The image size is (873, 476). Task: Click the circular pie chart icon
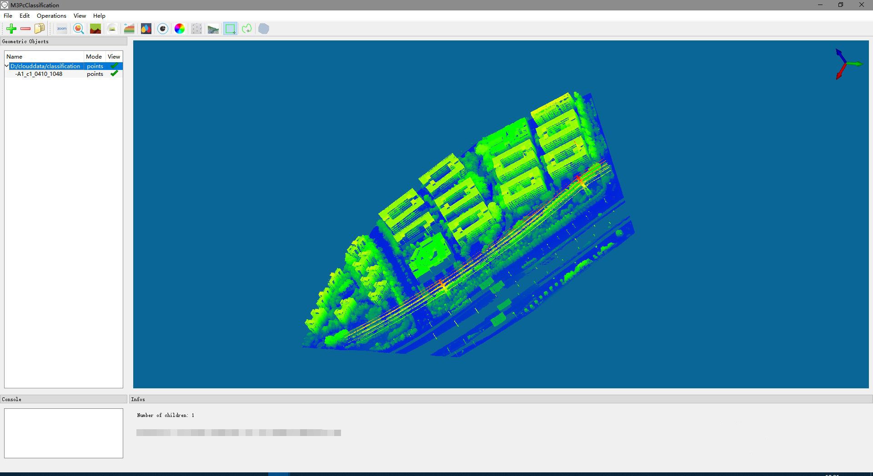pos(163,29)
